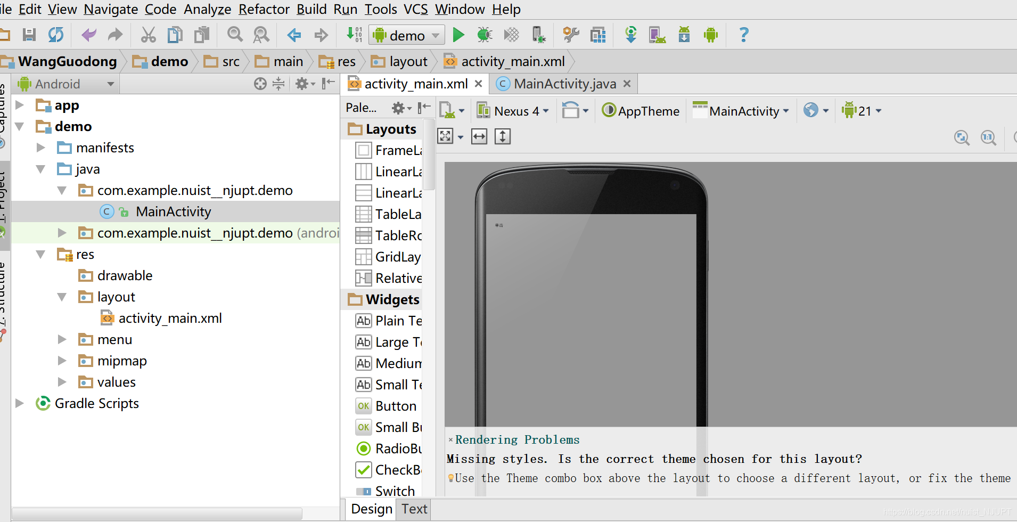Open the Nexus 4 device dropdown
Viewport: 1017px width, 522px height.
click(513, 111)
